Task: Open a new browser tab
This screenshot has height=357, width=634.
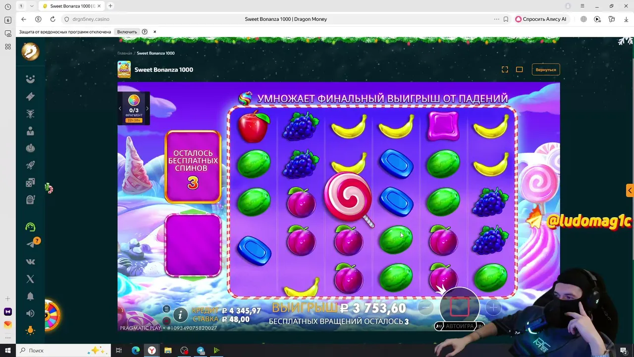Action: (110, 6)
